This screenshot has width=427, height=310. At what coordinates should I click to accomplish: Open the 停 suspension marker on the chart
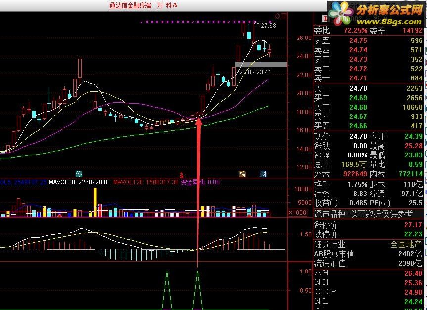click(x=79, y=174)
